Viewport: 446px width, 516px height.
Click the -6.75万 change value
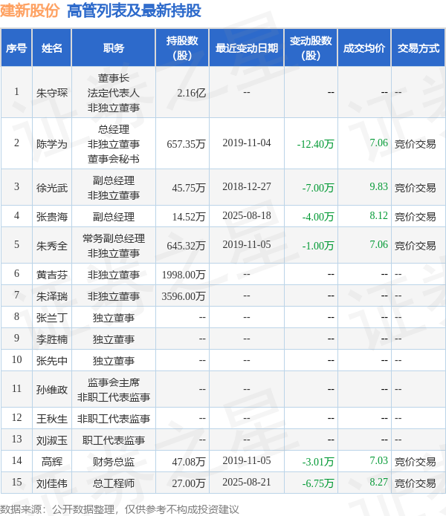[x=318, y=483]
